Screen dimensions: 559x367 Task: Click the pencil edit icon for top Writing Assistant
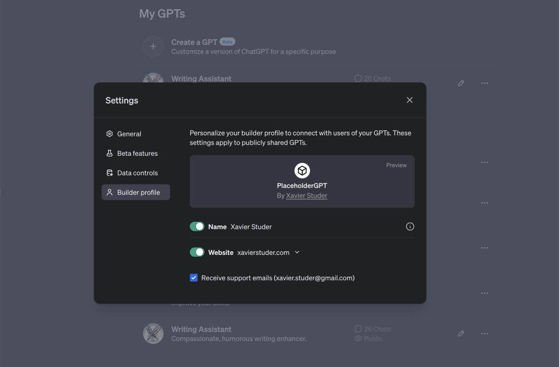[461, 83]
